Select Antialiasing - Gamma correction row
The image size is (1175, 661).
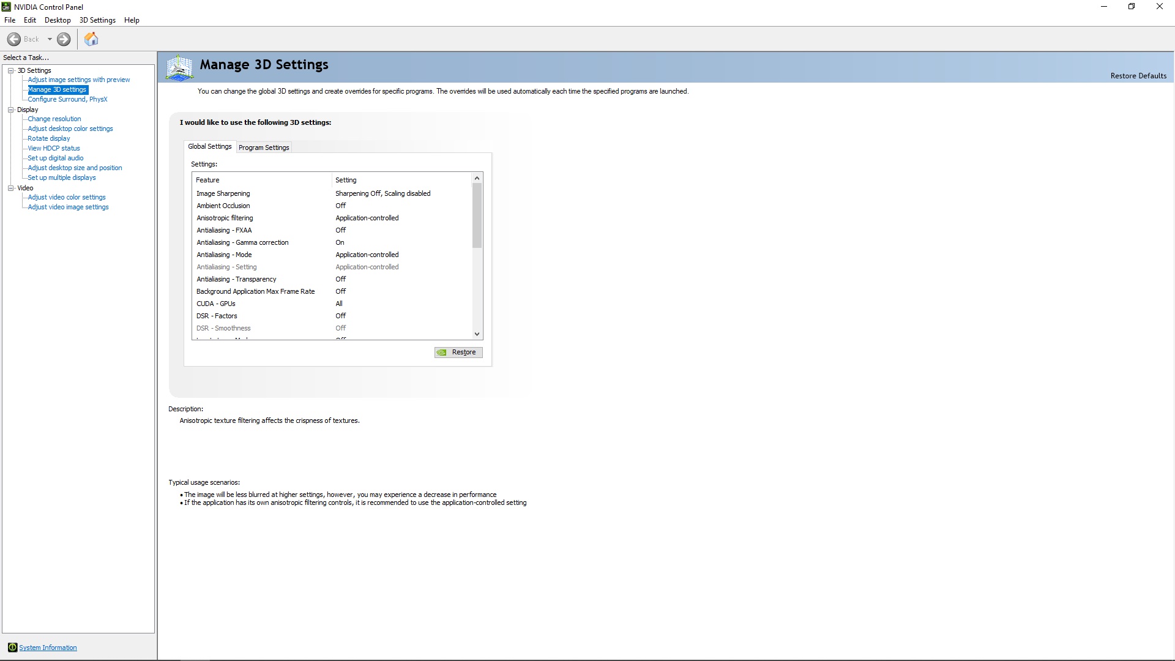[332, 242]
